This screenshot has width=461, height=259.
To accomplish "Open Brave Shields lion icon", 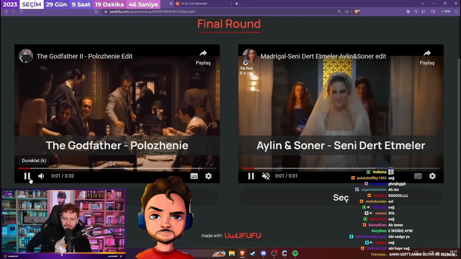I will coord(357,12).
